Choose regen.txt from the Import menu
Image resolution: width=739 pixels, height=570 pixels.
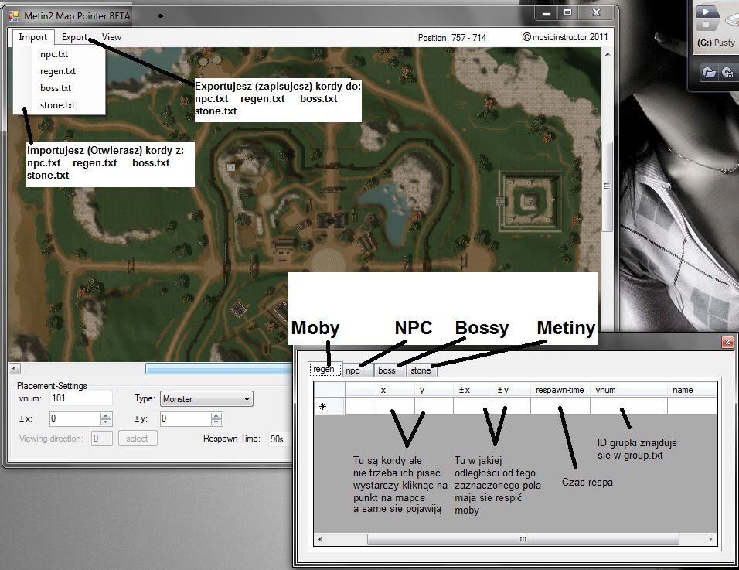59,71
